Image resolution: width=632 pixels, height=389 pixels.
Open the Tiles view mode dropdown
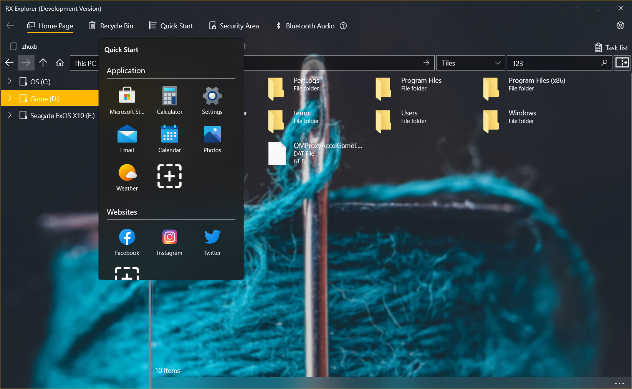[x=470, y=63]
